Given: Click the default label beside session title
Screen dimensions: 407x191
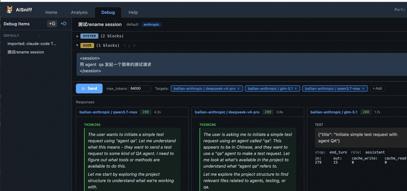Looking at the screenshot, I should (x=132, y=24).
